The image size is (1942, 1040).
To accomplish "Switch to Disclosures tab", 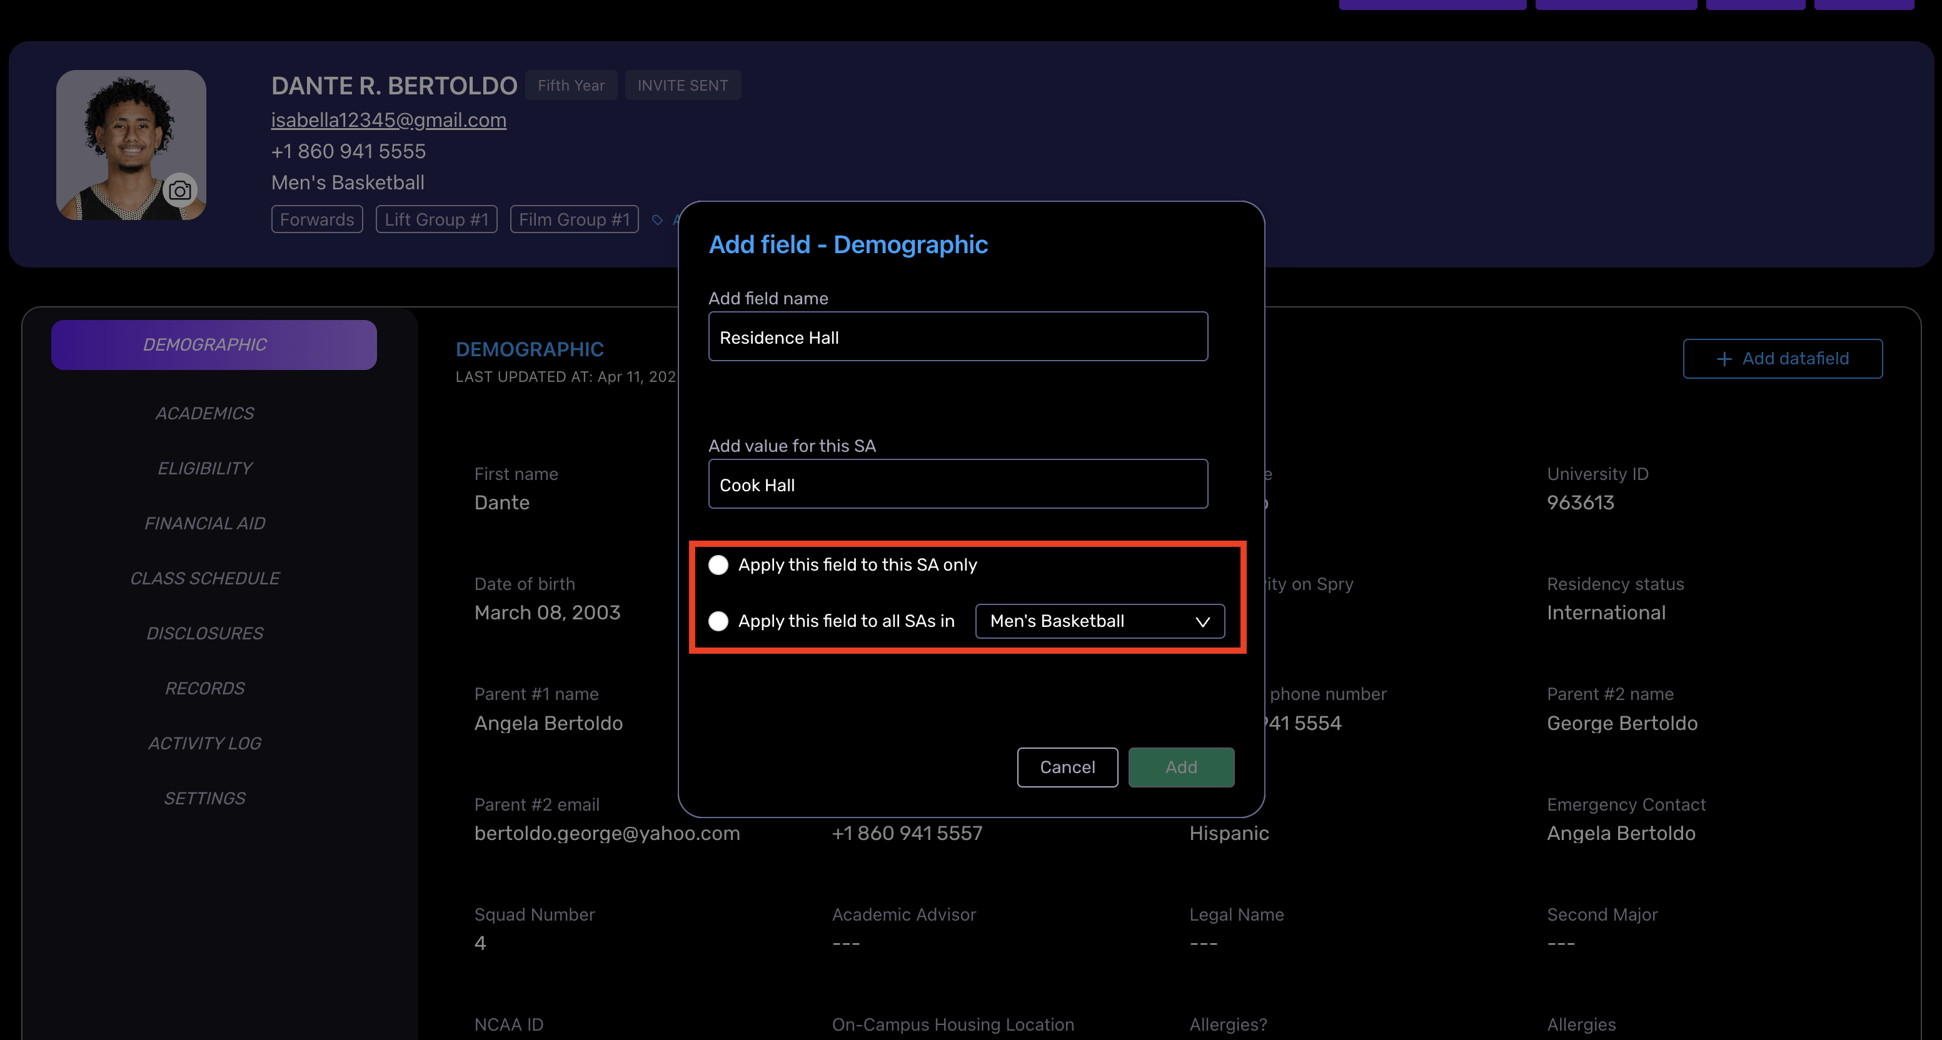I will [x=205, y=633].
